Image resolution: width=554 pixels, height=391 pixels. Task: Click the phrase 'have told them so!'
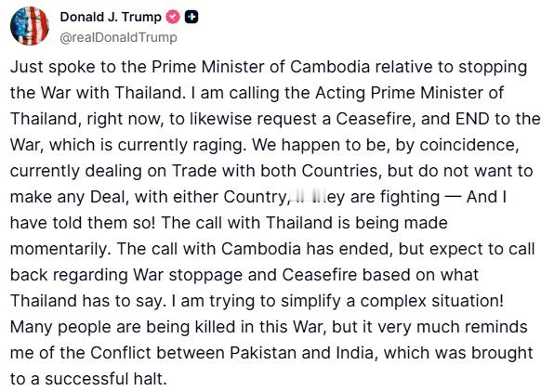click(x=83, y=223)
